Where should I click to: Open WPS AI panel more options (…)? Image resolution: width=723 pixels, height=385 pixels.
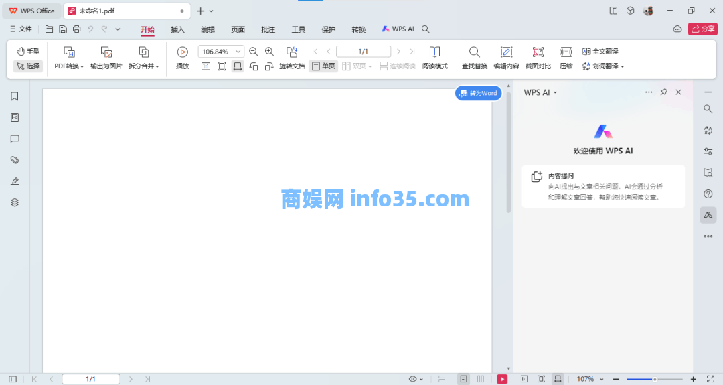pyautogui.click(x=649, y=92)
